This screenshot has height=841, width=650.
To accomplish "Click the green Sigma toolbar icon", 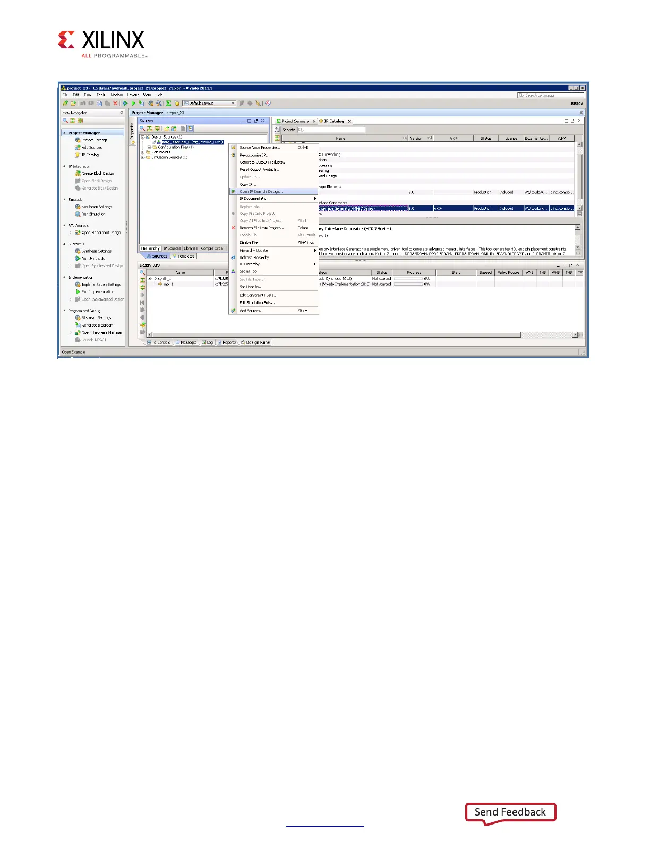I will point(168,104).
